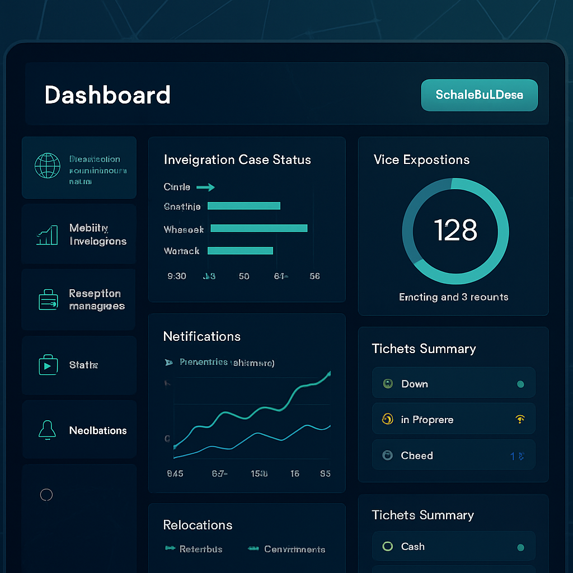Click the bell icon in sidebar
The width and height of the screenshot is (573, 573).
click(47, 430)
